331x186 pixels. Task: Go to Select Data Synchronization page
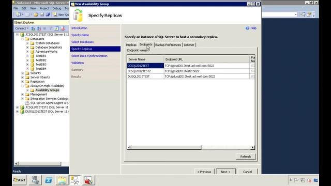pos(89,56)
